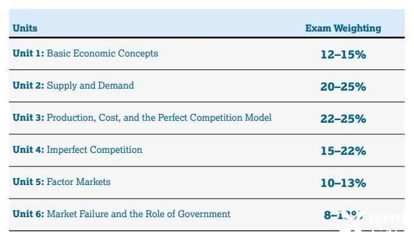The width and height of the screenshot is (414, 239).
Task: Select Unit 1: Basic Economic Concepts row
Action: click(207, 54)
